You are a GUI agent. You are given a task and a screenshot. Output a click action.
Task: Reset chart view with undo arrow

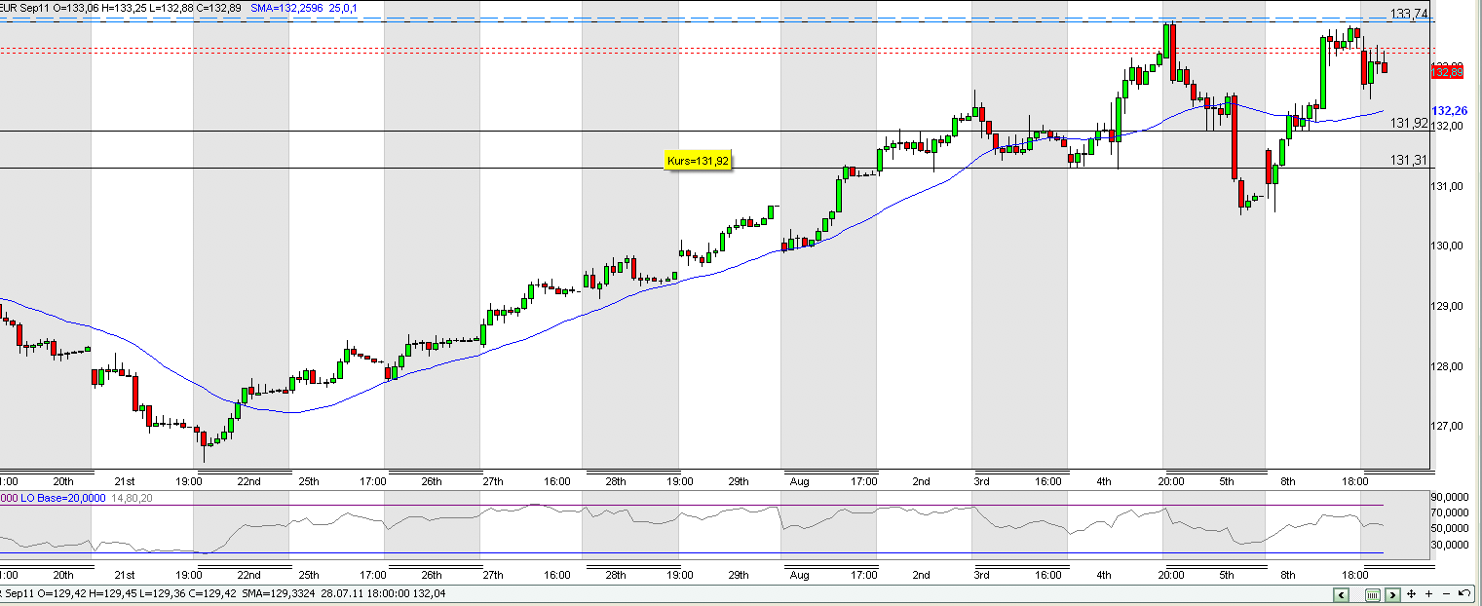click(x=1464, y=593)
